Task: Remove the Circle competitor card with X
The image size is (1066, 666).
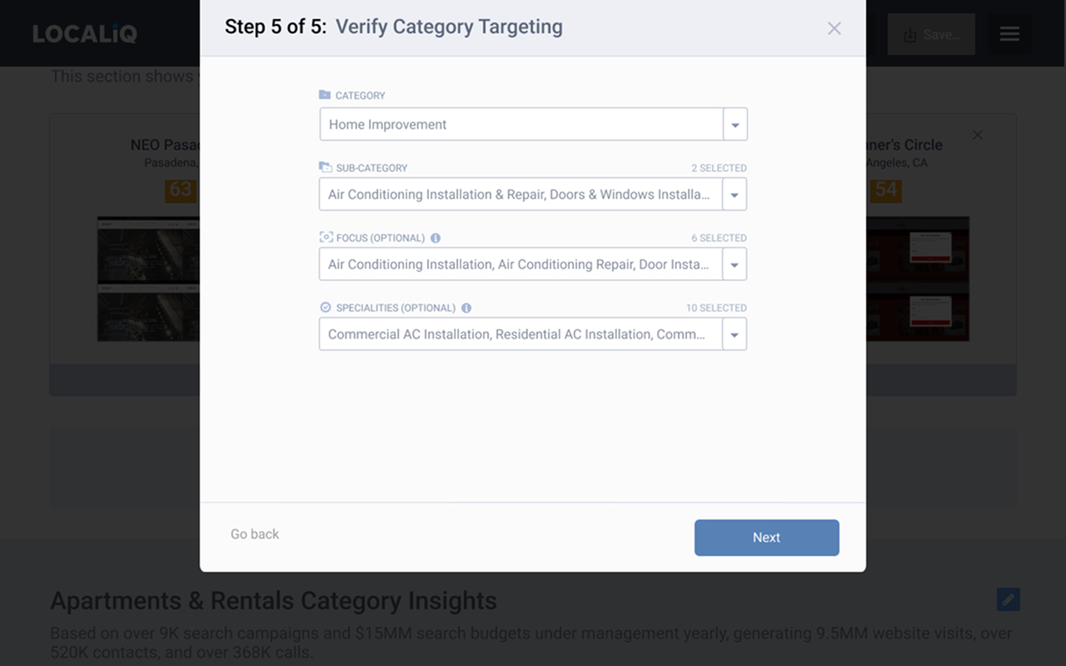Action: click(978, 135)
